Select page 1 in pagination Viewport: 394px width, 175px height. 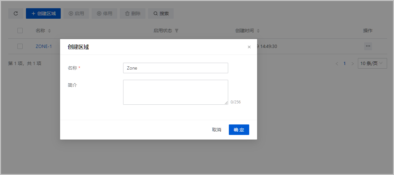point(344,63)
